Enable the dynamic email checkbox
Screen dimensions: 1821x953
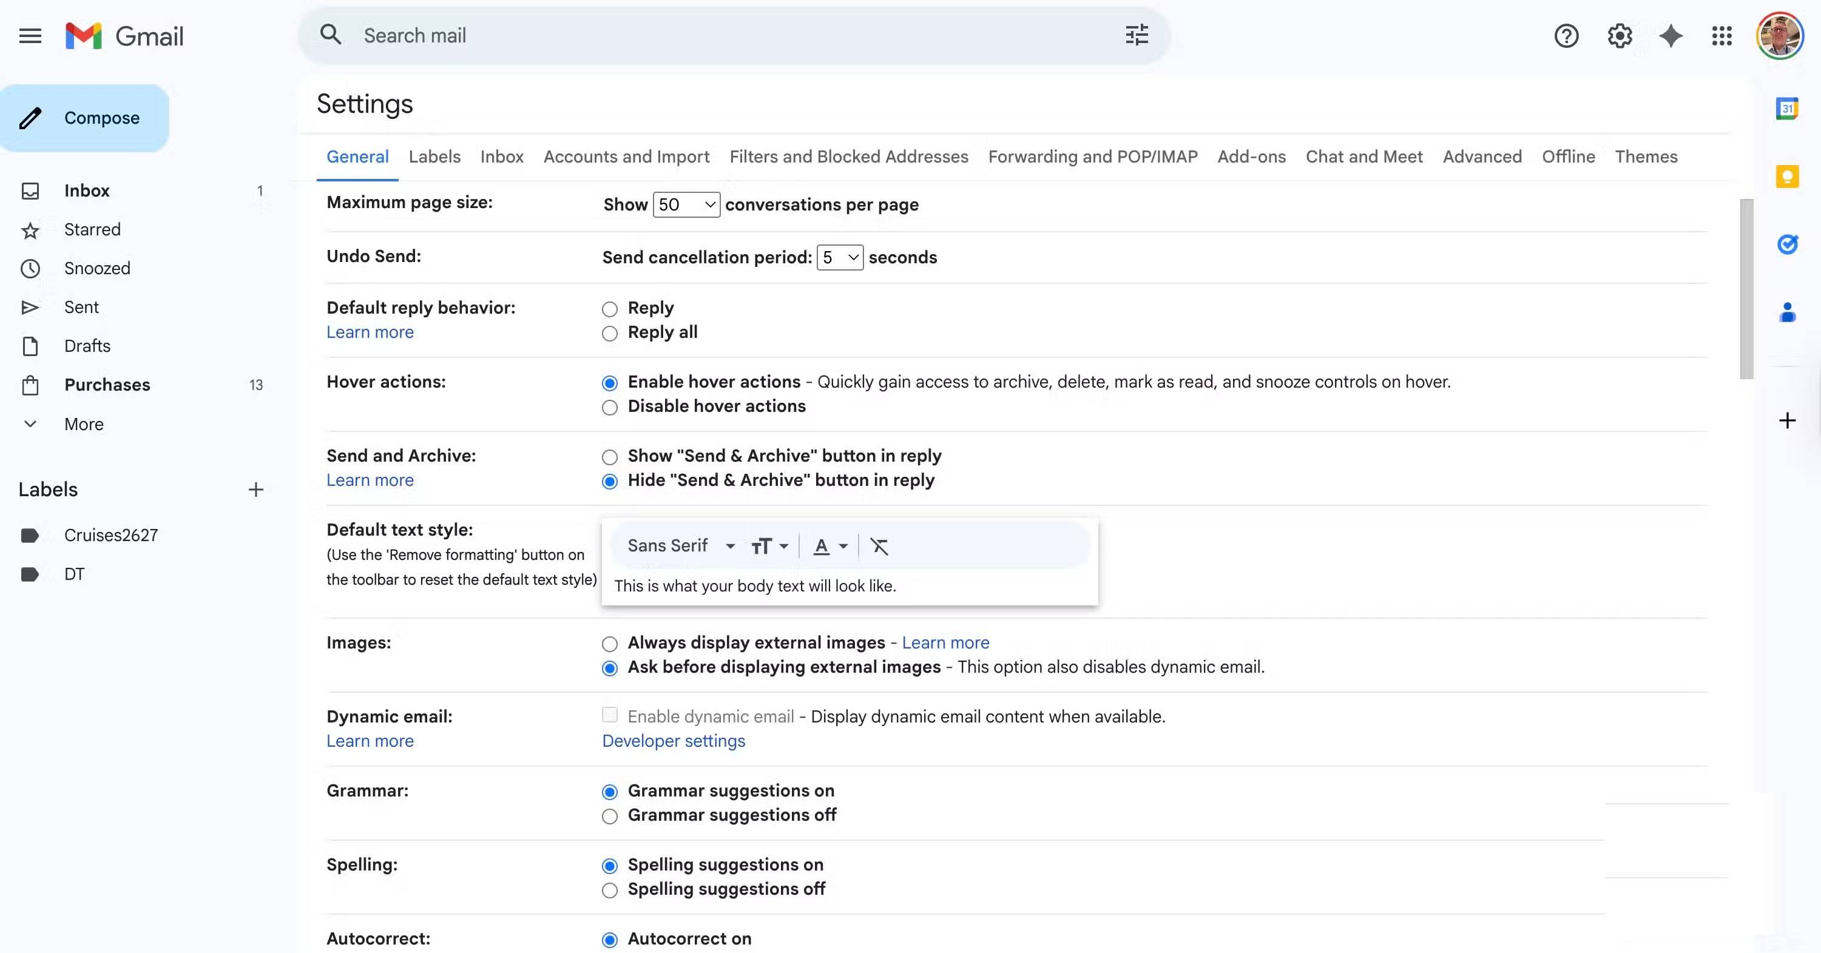click(609, 715)
